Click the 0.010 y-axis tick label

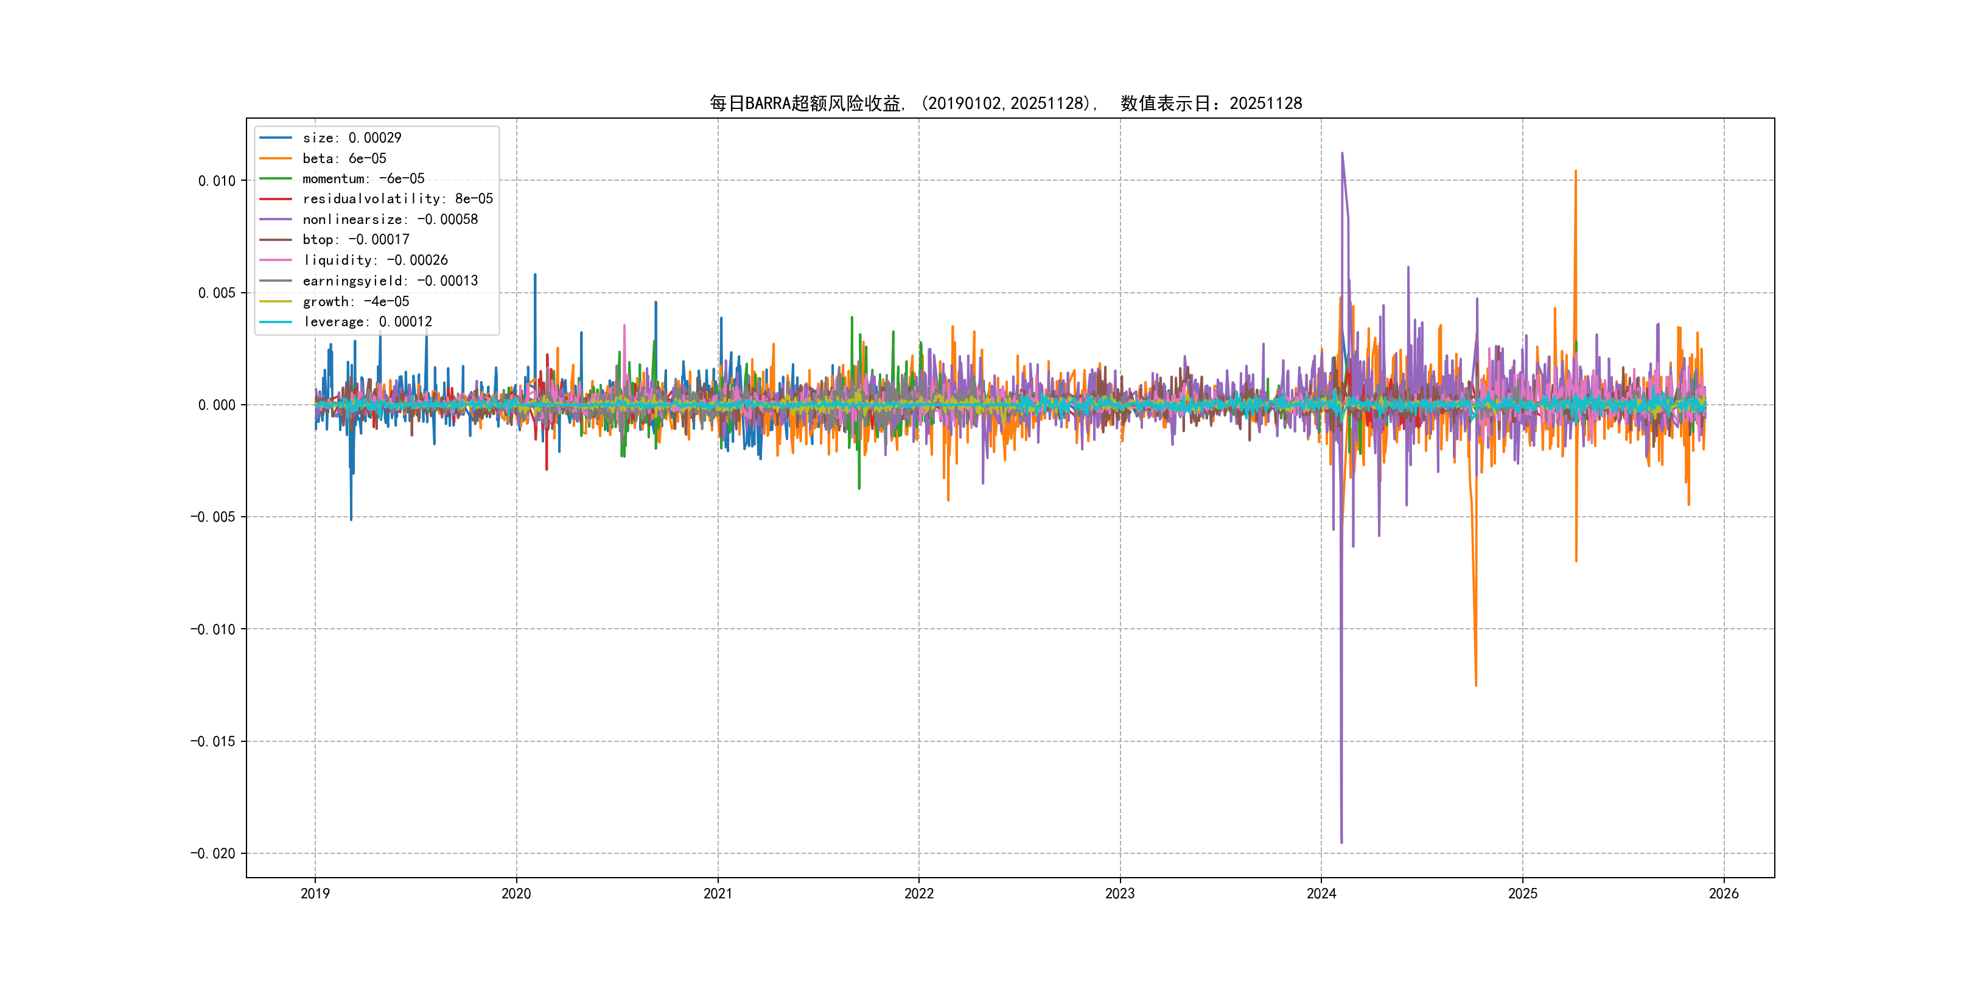[x=217, y=181]
